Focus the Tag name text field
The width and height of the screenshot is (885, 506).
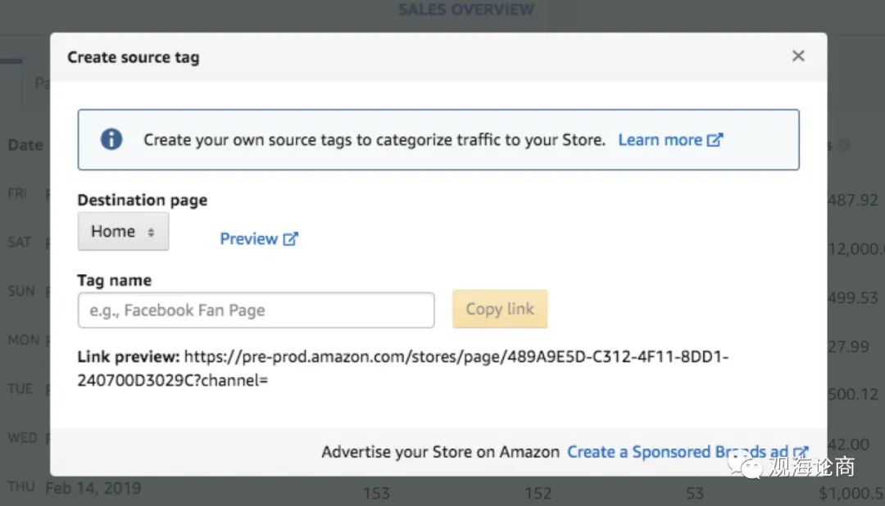point(256,310)
